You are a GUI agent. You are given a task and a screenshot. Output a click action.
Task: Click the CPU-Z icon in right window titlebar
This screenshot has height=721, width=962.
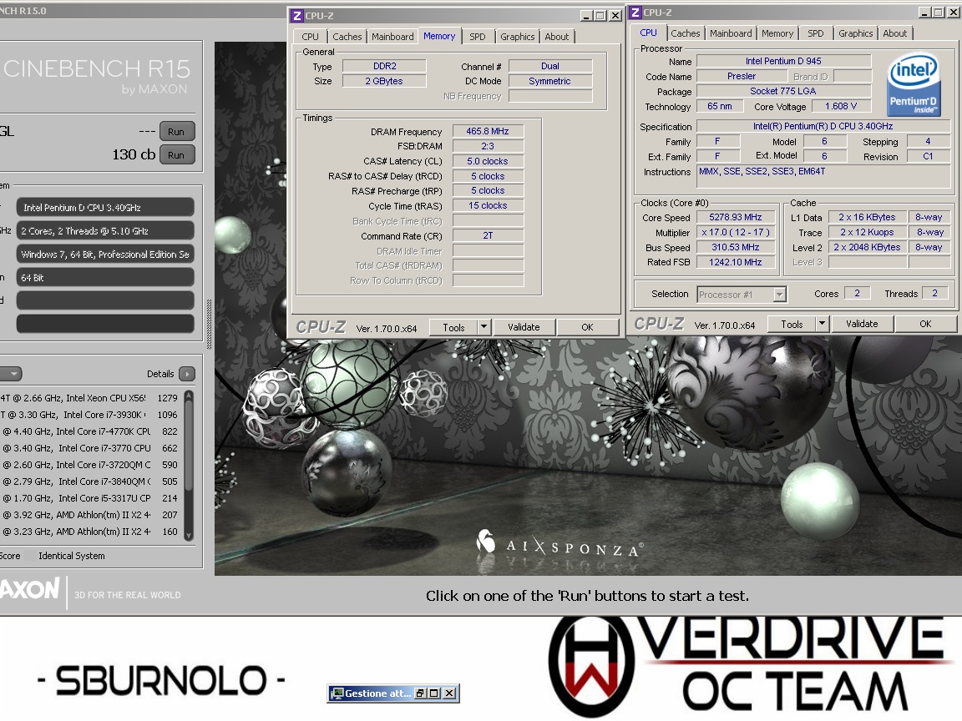636,13
